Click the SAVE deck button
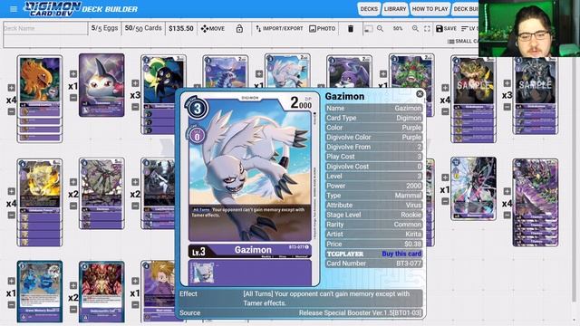 pyautogui.click(x=446, y=28)
